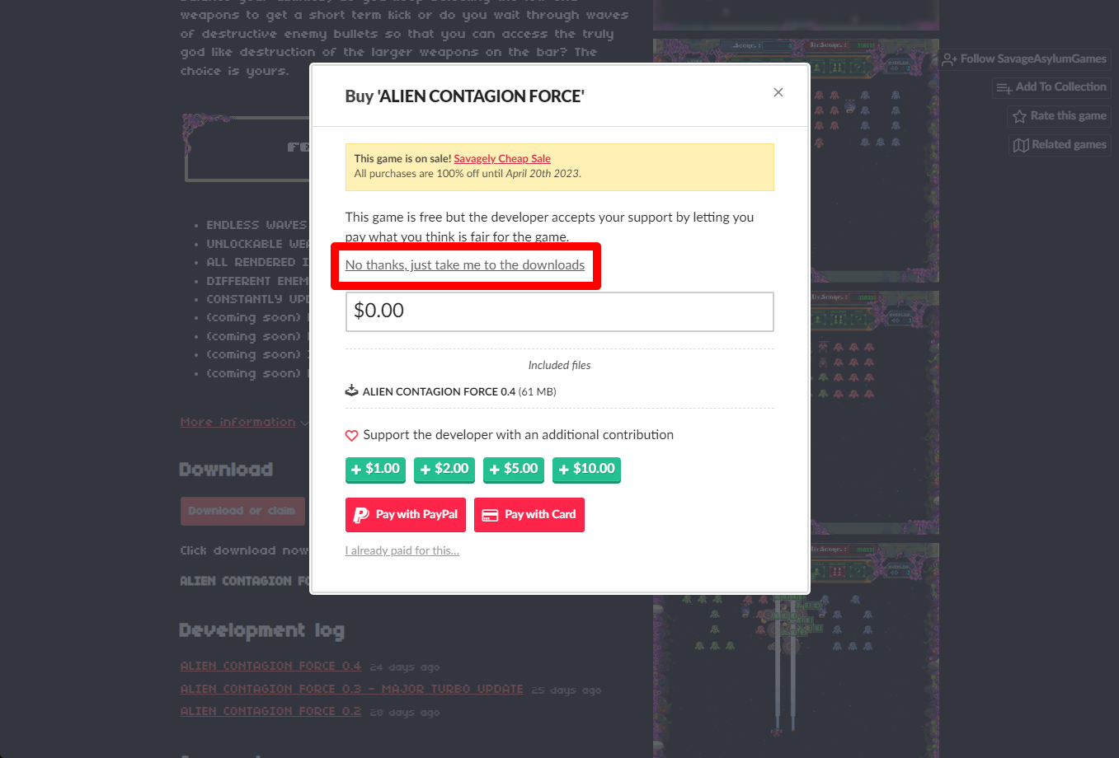This screenshot has width=1119, height=758.
Task: Add $5.00 contribution
Action: tap(514, 469)
